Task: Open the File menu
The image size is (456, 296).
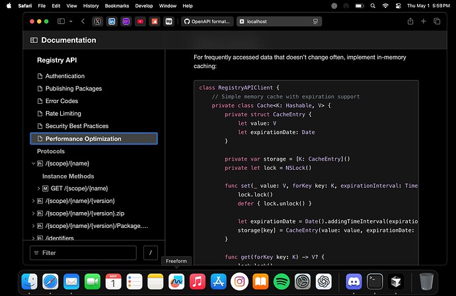Action: click(42, 6)
